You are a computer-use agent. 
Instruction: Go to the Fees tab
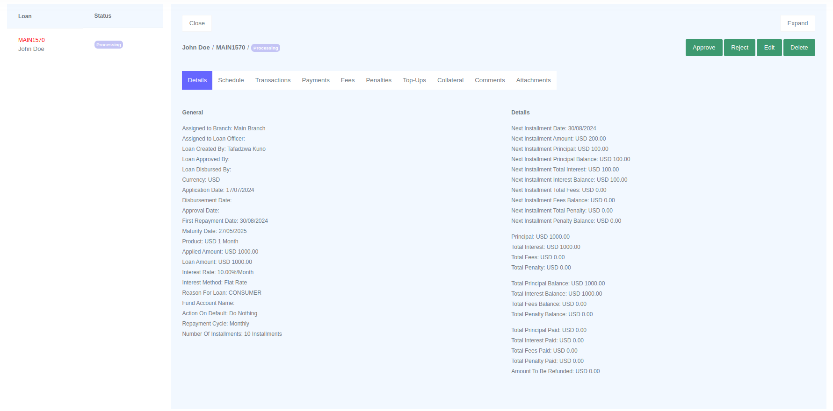point(348,80)
